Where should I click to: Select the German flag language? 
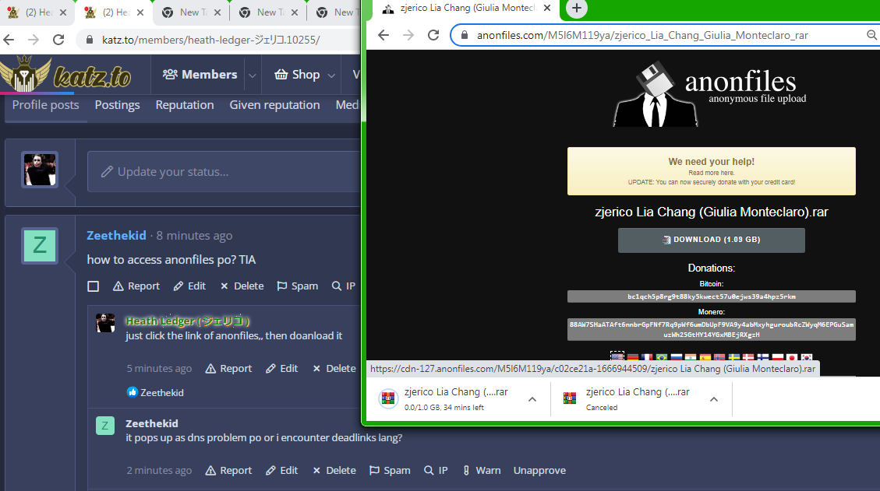pyautogui.click(x=632, y=358)
